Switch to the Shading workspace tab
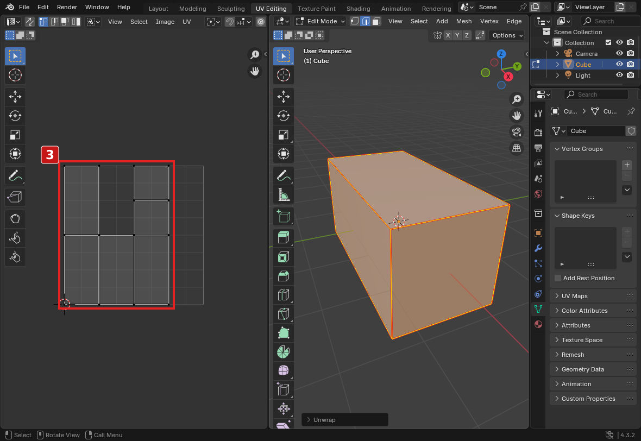Image resolution: width=641 pixels, height=441 pixels. 358,8
